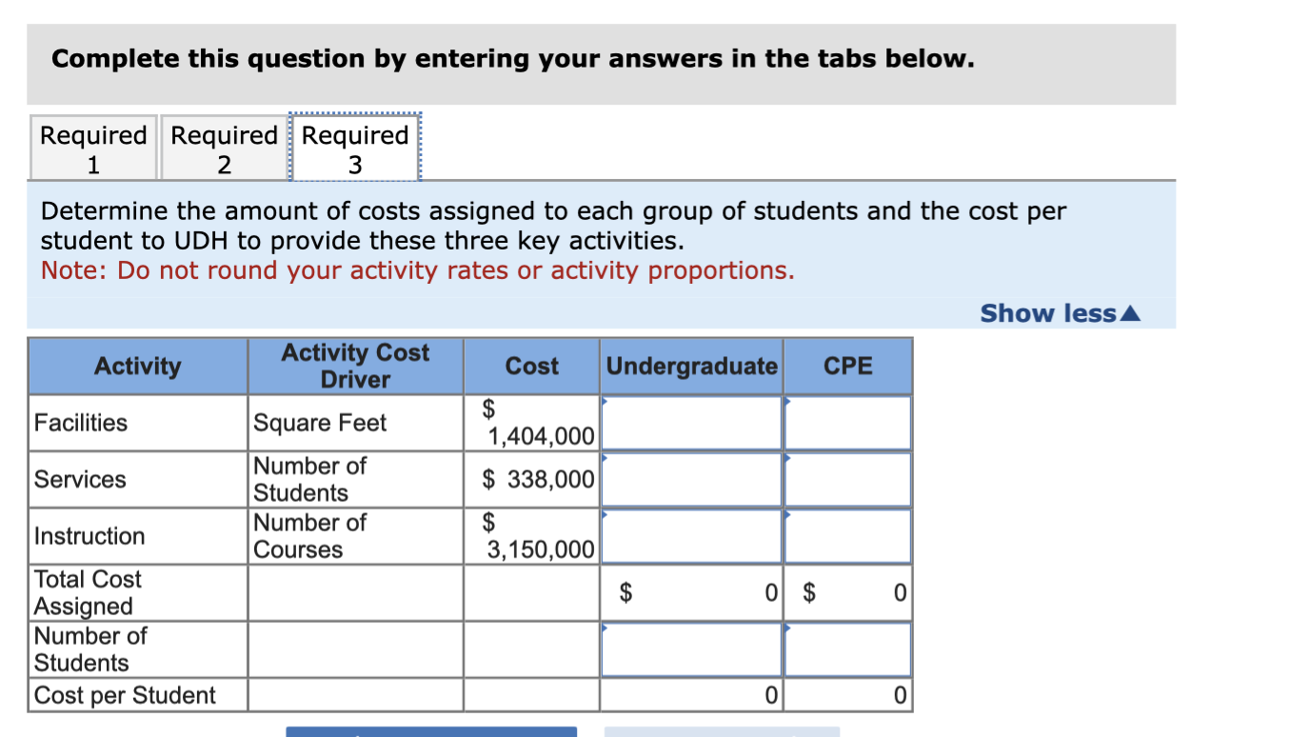Click the Instruction CPE input box
This screenshot has height=737, width=1310.
coord(846,535)
